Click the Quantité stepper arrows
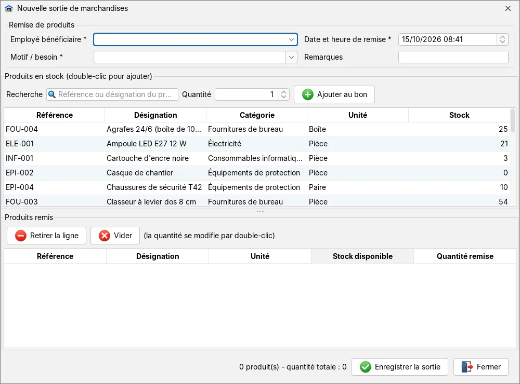This screenshot has width=520, height=384. (283, 94)
